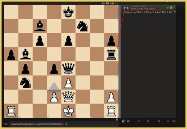Select the white king on e1
This screenshot has height=129, width=187.
68,111
